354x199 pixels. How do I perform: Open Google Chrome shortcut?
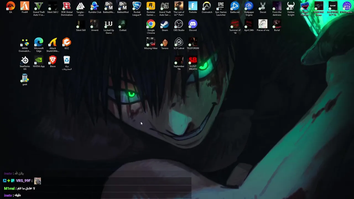[x=151, y=24]
